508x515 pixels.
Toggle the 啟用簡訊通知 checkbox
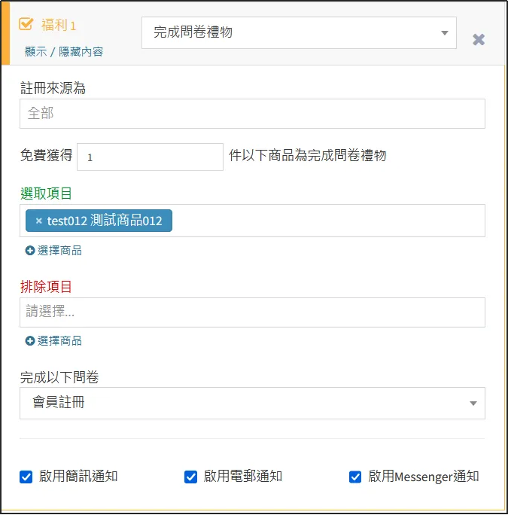[26, 477]
